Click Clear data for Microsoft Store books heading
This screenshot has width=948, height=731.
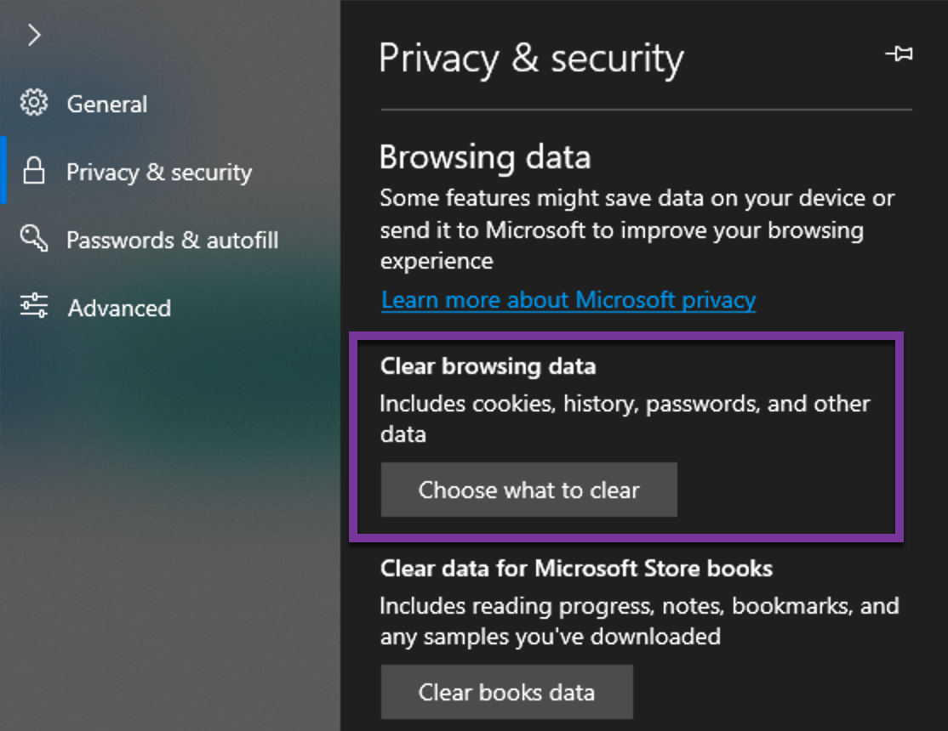pos(576,568)
